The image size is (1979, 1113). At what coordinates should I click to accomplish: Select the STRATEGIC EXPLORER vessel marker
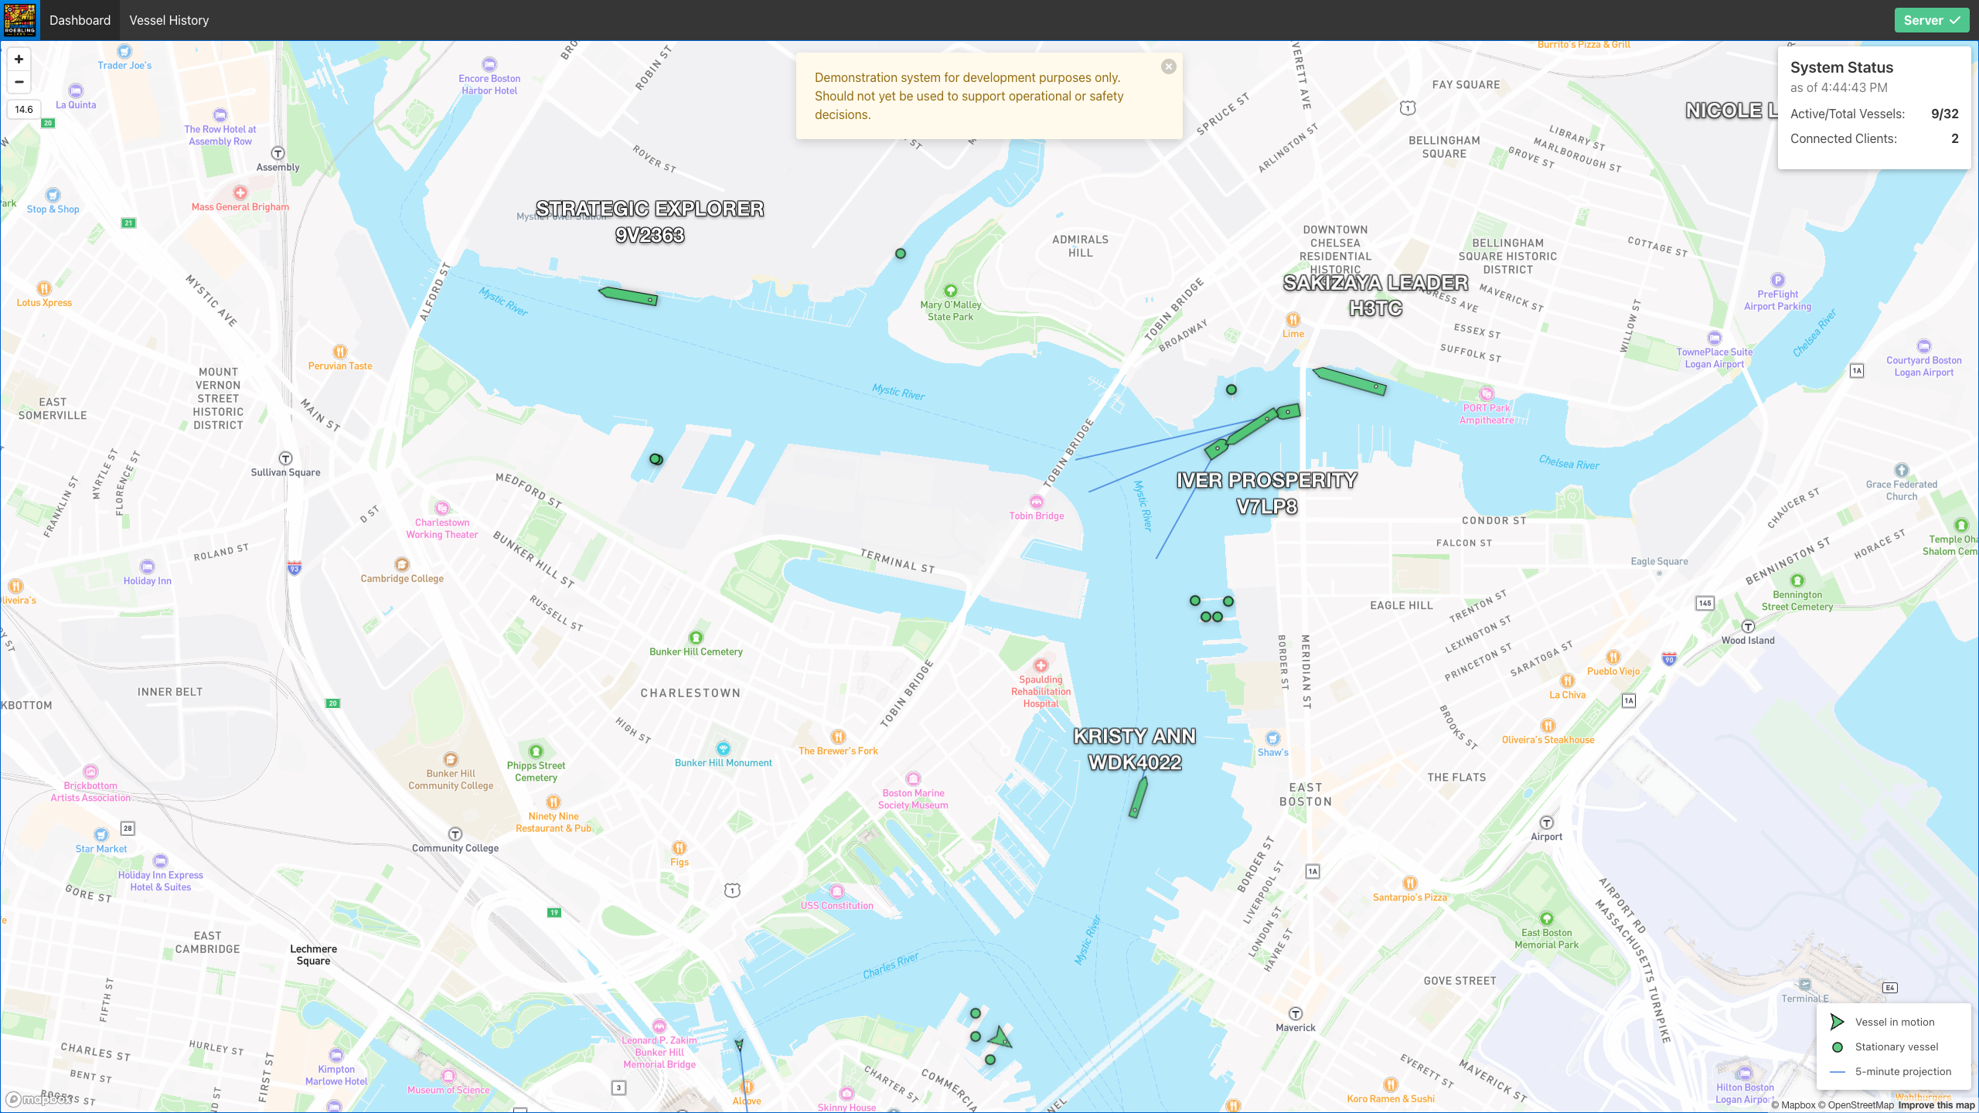[x=628, y=297]
